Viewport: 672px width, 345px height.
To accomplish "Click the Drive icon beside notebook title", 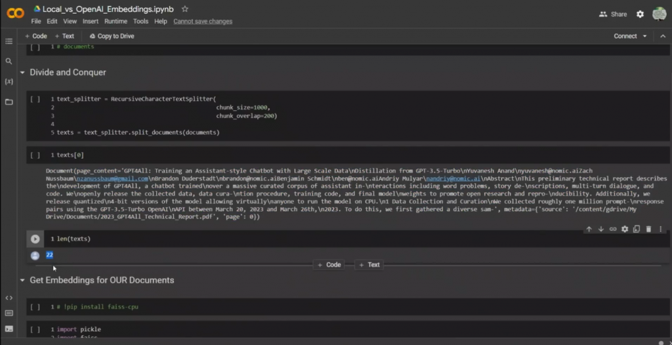I will pyautogui.click(x=37, y=9).
